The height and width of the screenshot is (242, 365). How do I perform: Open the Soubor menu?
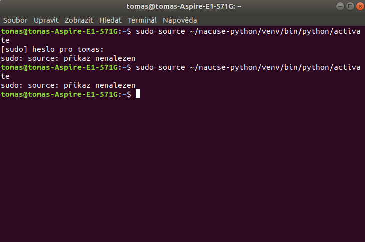[15, 20]
